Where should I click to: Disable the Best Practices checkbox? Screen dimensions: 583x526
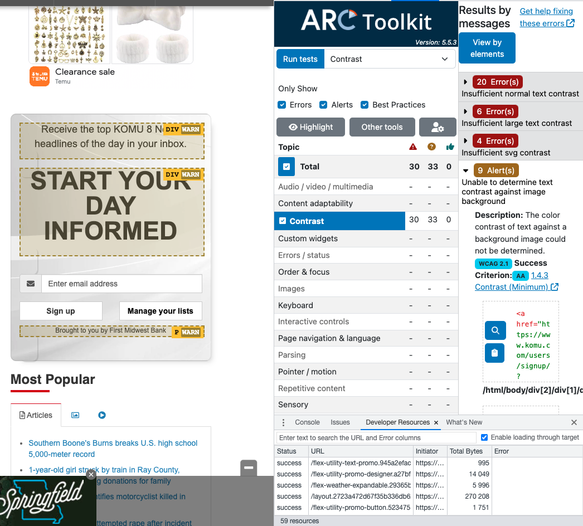point(365,105)
